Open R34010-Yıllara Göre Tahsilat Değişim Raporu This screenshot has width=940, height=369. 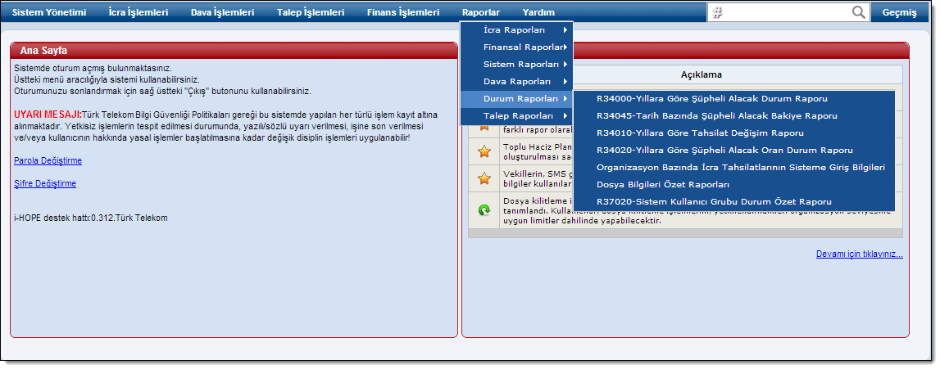[734, 133]
